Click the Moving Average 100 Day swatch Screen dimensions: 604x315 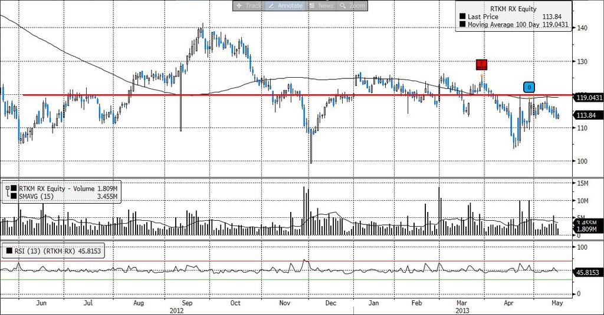(x=462, y=25)
